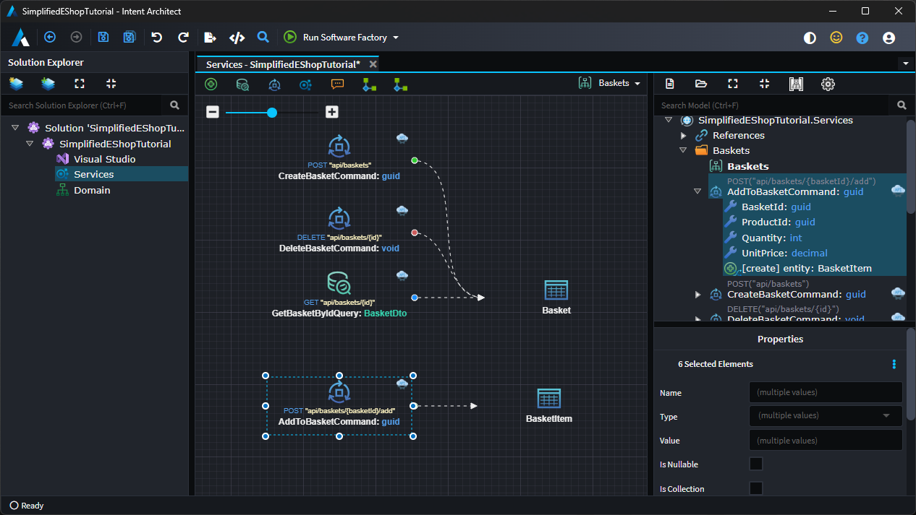Click the undo icon
Viewport: 916px width, 515px height.
point(156,38)
